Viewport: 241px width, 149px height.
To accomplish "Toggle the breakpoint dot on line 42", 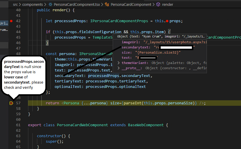I will (11, 21).
